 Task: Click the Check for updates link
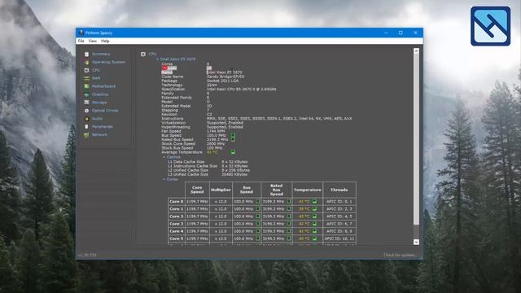click(x=400, y=255)
